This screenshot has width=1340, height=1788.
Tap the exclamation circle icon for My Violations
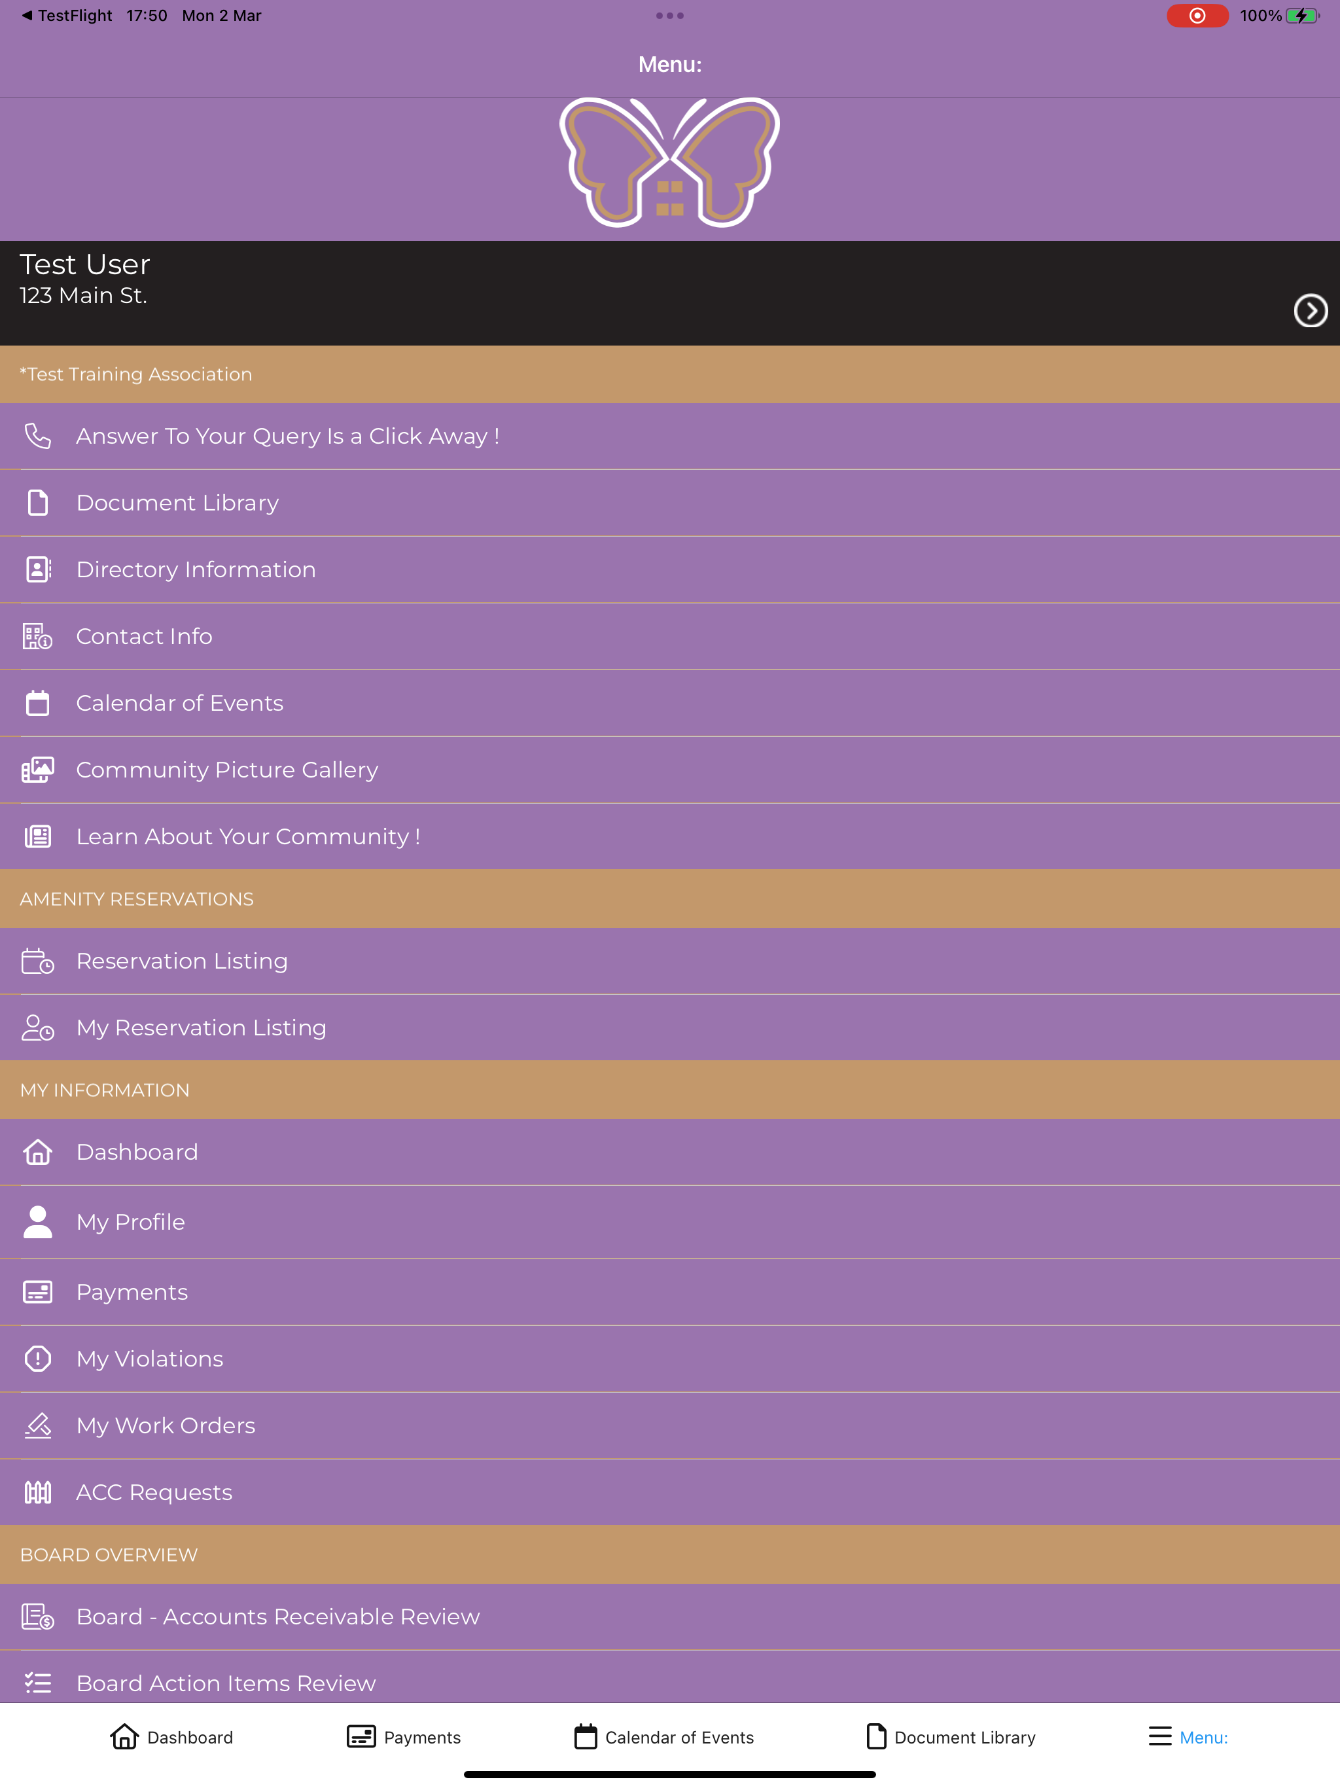point(37,1359)
